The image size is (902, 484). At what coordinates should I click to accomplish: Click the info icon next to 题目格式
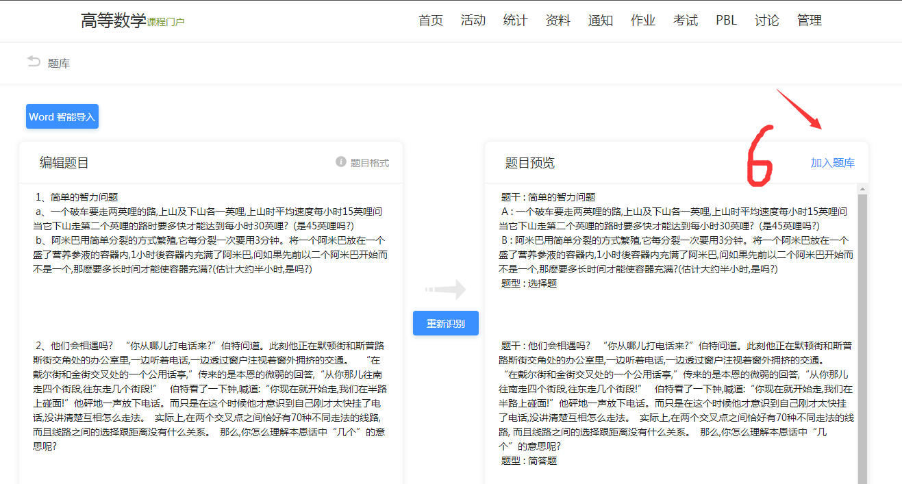341,162
